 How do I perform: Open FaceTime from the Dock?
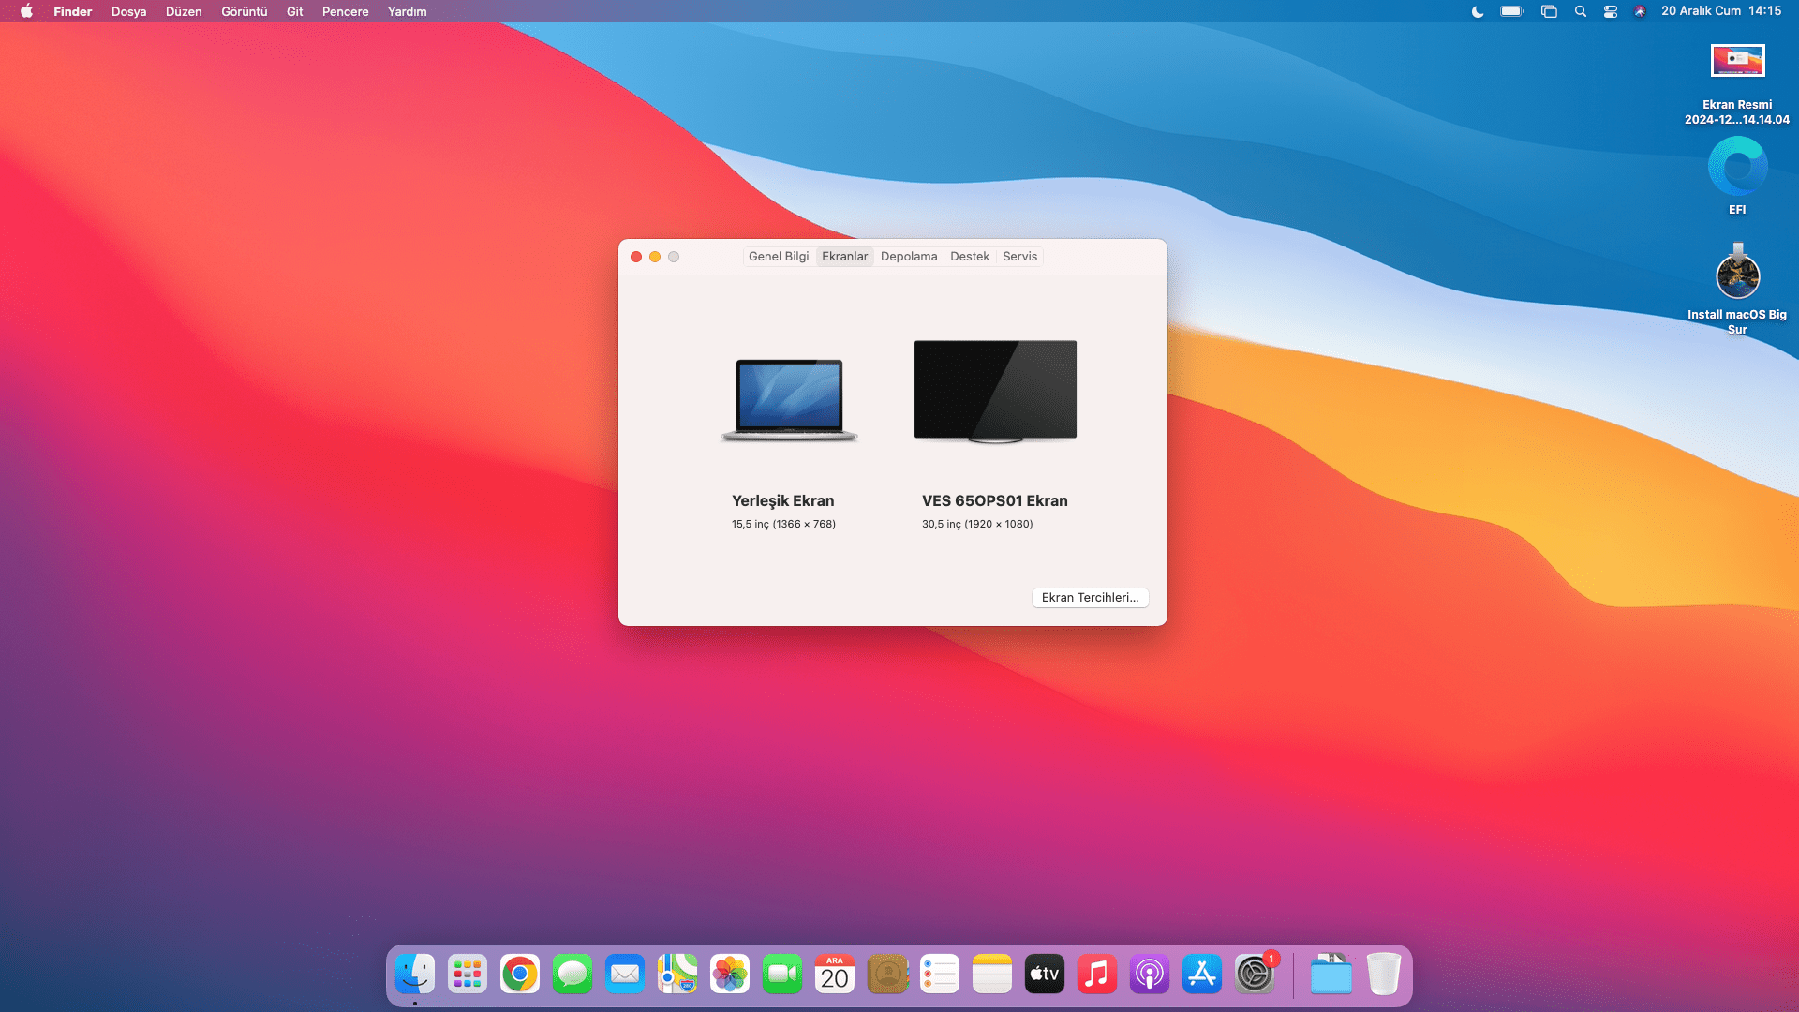click(782, 975)
